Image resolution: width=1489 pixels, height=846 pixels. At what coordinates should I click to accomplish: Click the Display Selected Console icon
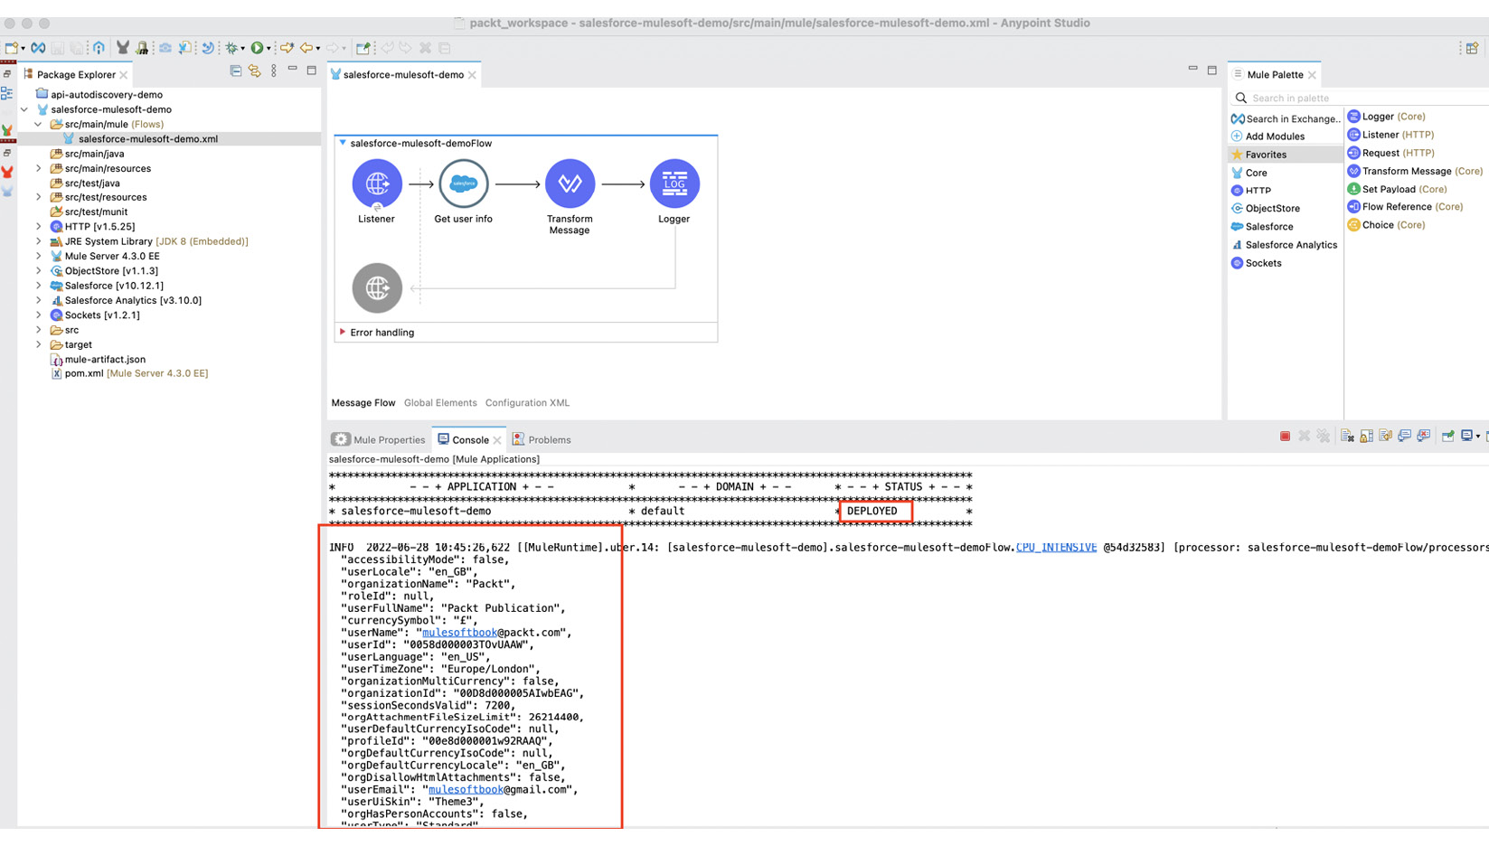pyautogui.click(x=1467, y=437)
